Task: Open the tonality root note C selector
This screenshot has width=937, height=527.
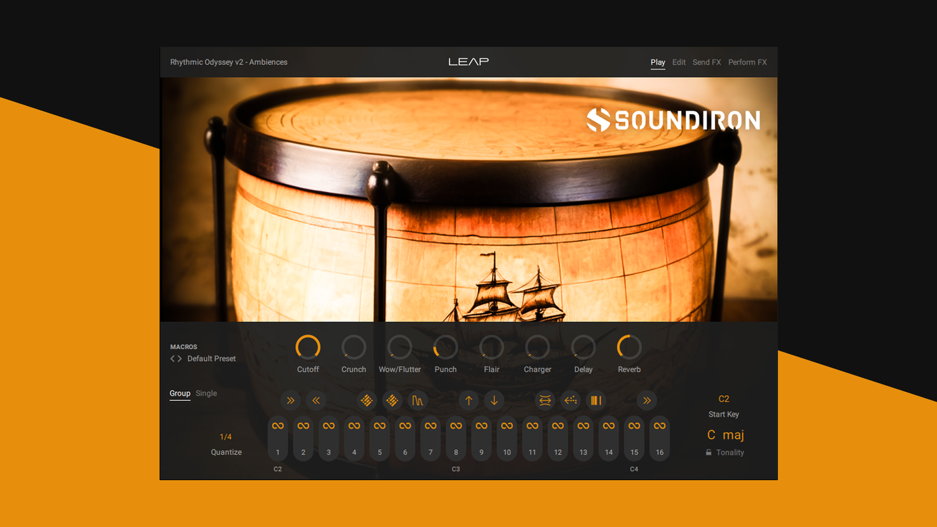Action: pyautogui.click(x=712, y=434)
